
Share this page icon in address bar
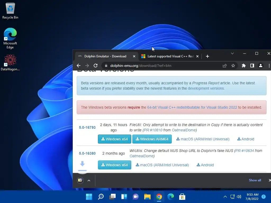[x=224, y=66]
